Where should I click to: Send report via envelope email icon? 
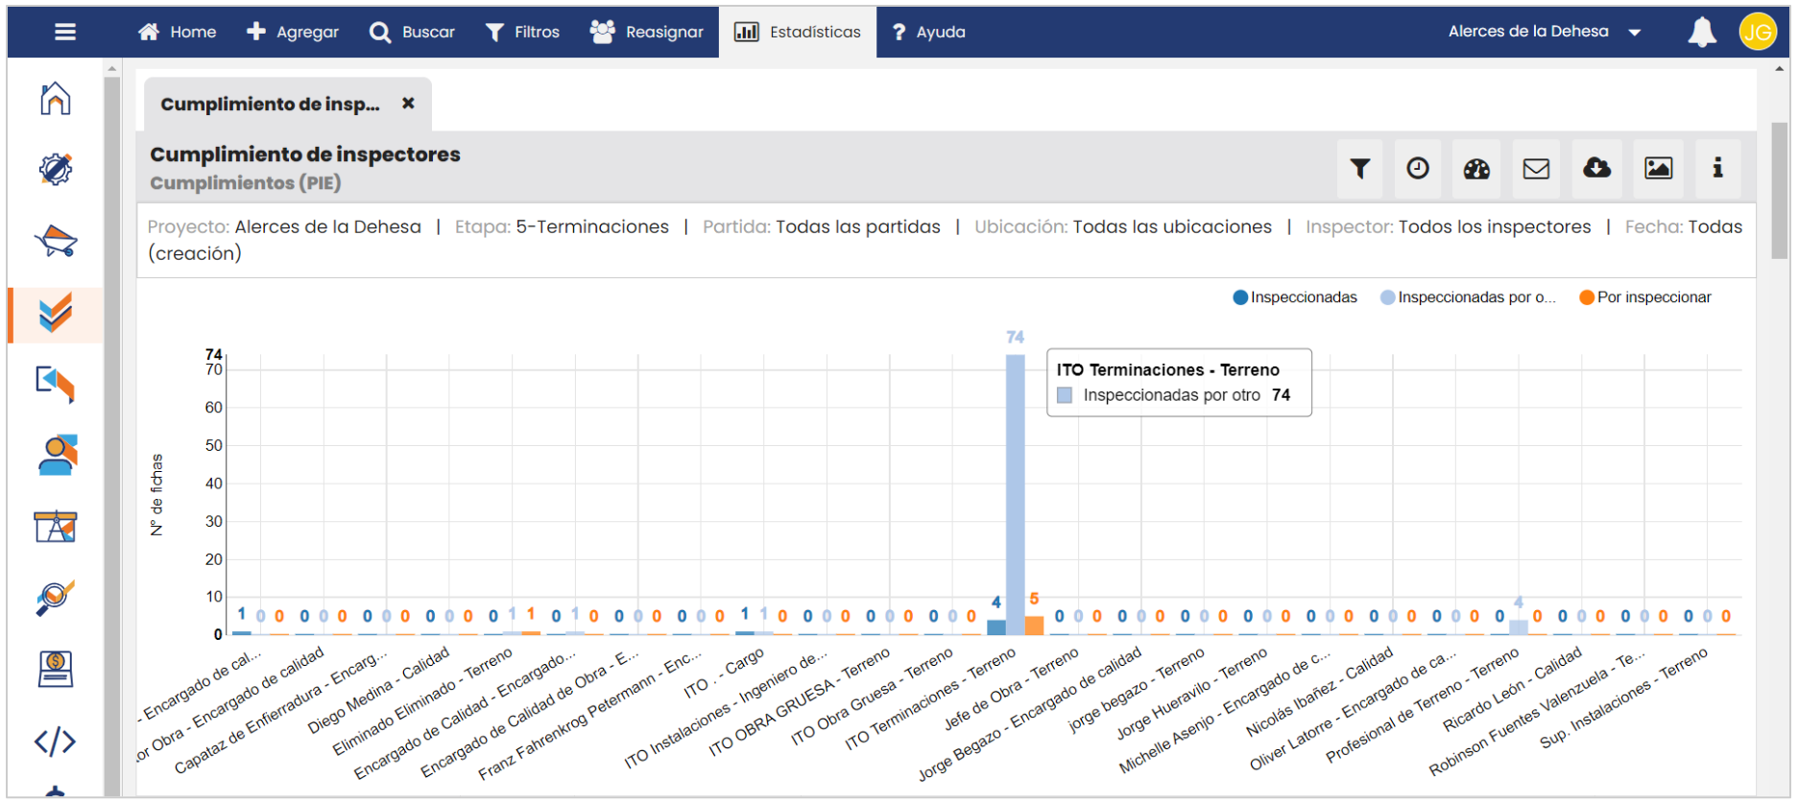click(x=1536, y=169)
